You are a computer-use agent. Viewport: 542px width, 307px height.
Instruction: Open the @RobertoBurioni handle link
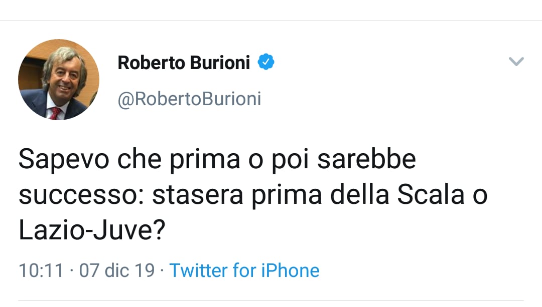click(189, 99)
